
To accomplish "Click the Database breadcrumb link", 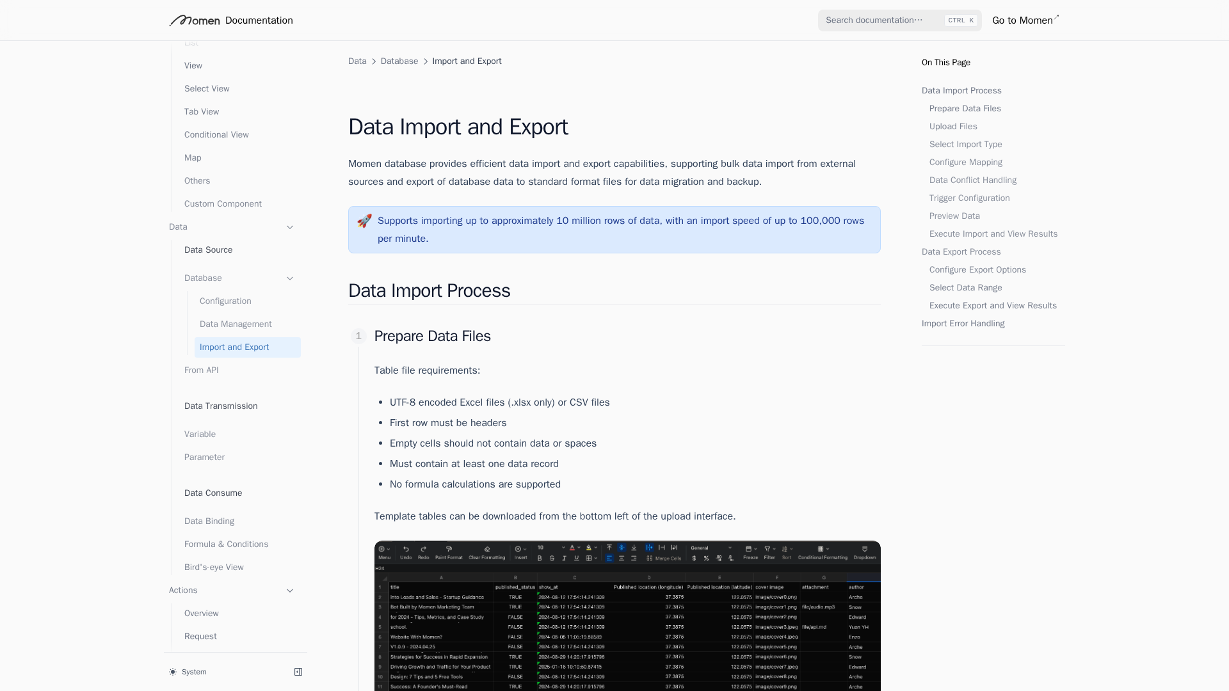I will [399, 61].
